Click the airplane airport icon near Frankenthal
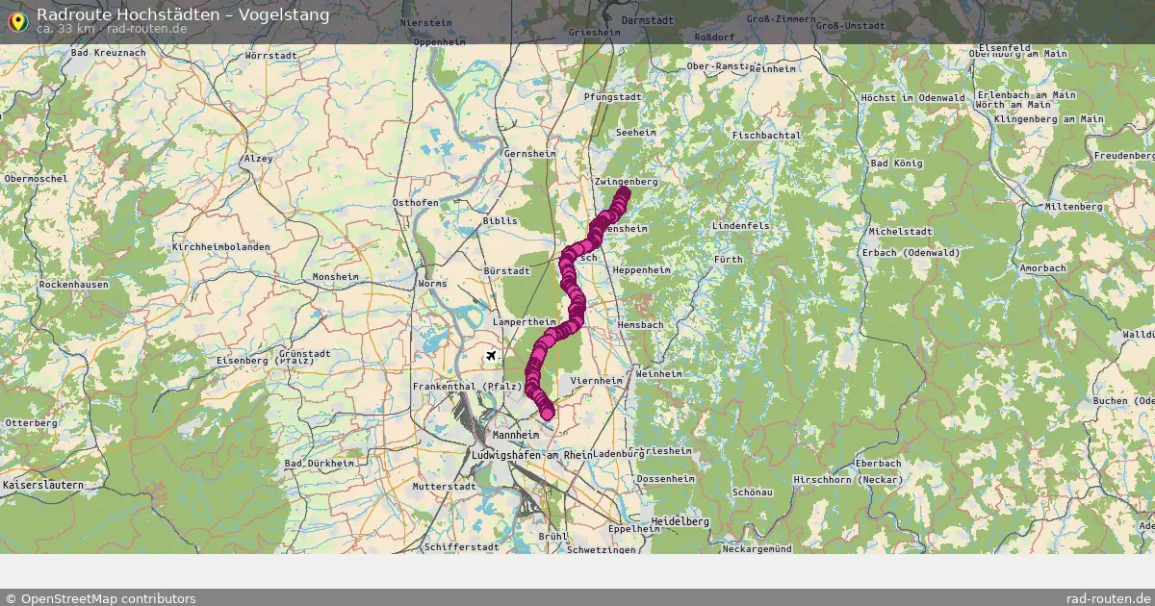Screen dimensions: 1155x606 (x=493, y=357)
